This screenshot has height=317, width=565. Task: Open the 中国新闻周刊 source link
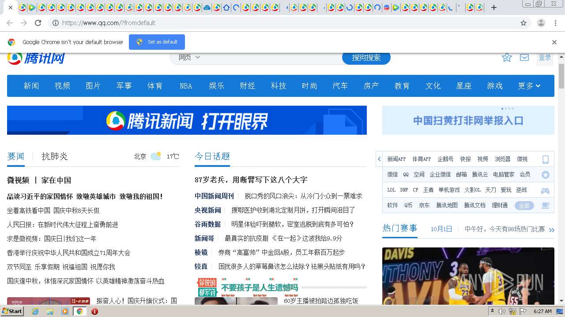214,196
